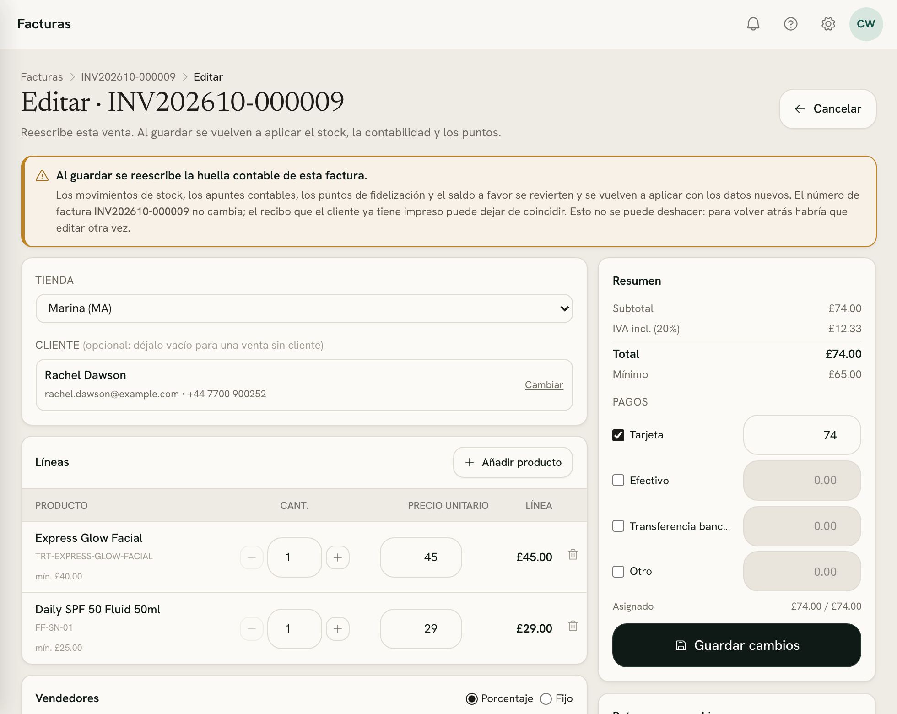Check the Efectivo payment checkbox
This screenshot has height=714, width=897.
618,480
